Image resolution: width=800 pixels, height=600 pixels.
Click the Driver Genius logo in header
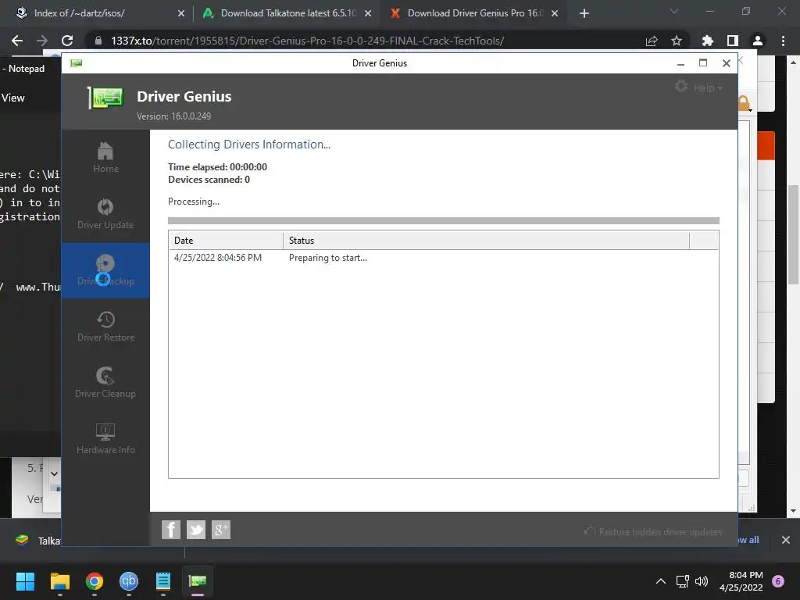(106, 98)
